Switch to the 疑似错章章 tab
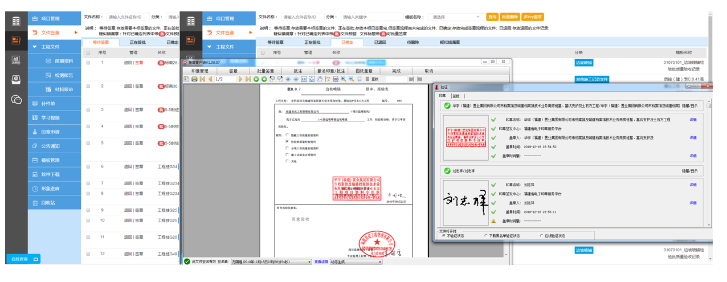 [450, 42]
